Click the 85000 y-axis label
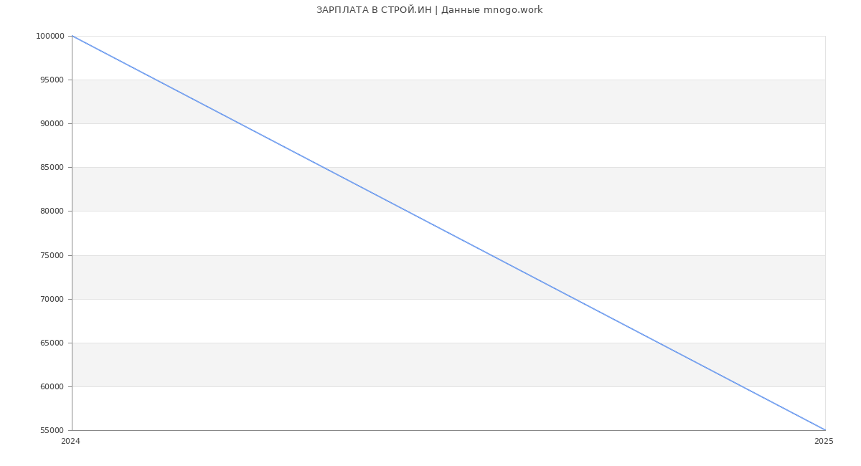This screenshot has width=861, height=466. pyautogui.click(x=52, y=168)
